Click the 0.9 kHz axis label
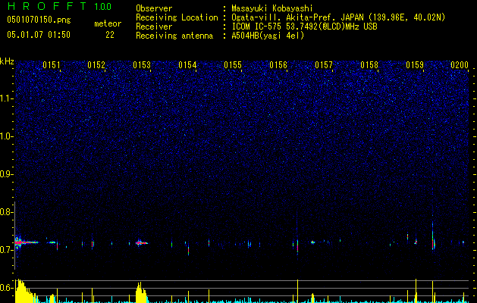The width and height of the screenshot is (477, 303). click(5, 174)
